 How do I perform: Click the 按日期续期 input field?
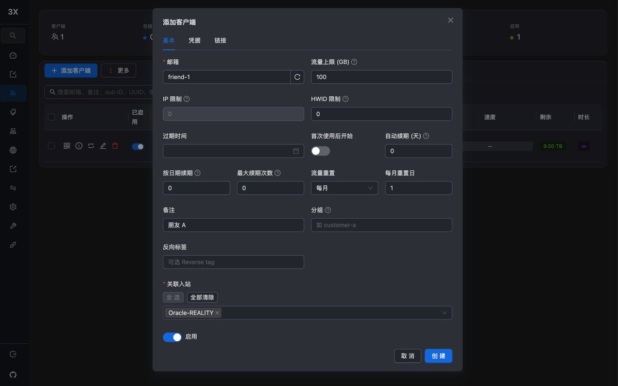click(196, 188)
